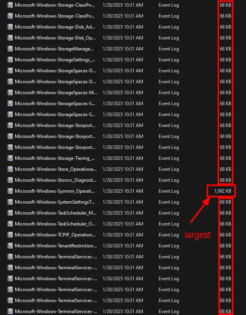Viewport: 246px width, 315px height.
Task: Select the Microsoft-Windows-Storage-Disk_Op file name
Action: pyautogui.click(x=55, y=38)
